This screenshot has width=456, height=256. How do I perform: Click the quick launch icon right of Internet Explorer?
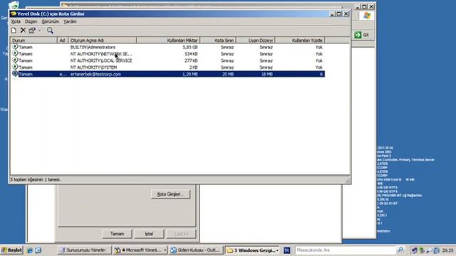tap(38, 250)
